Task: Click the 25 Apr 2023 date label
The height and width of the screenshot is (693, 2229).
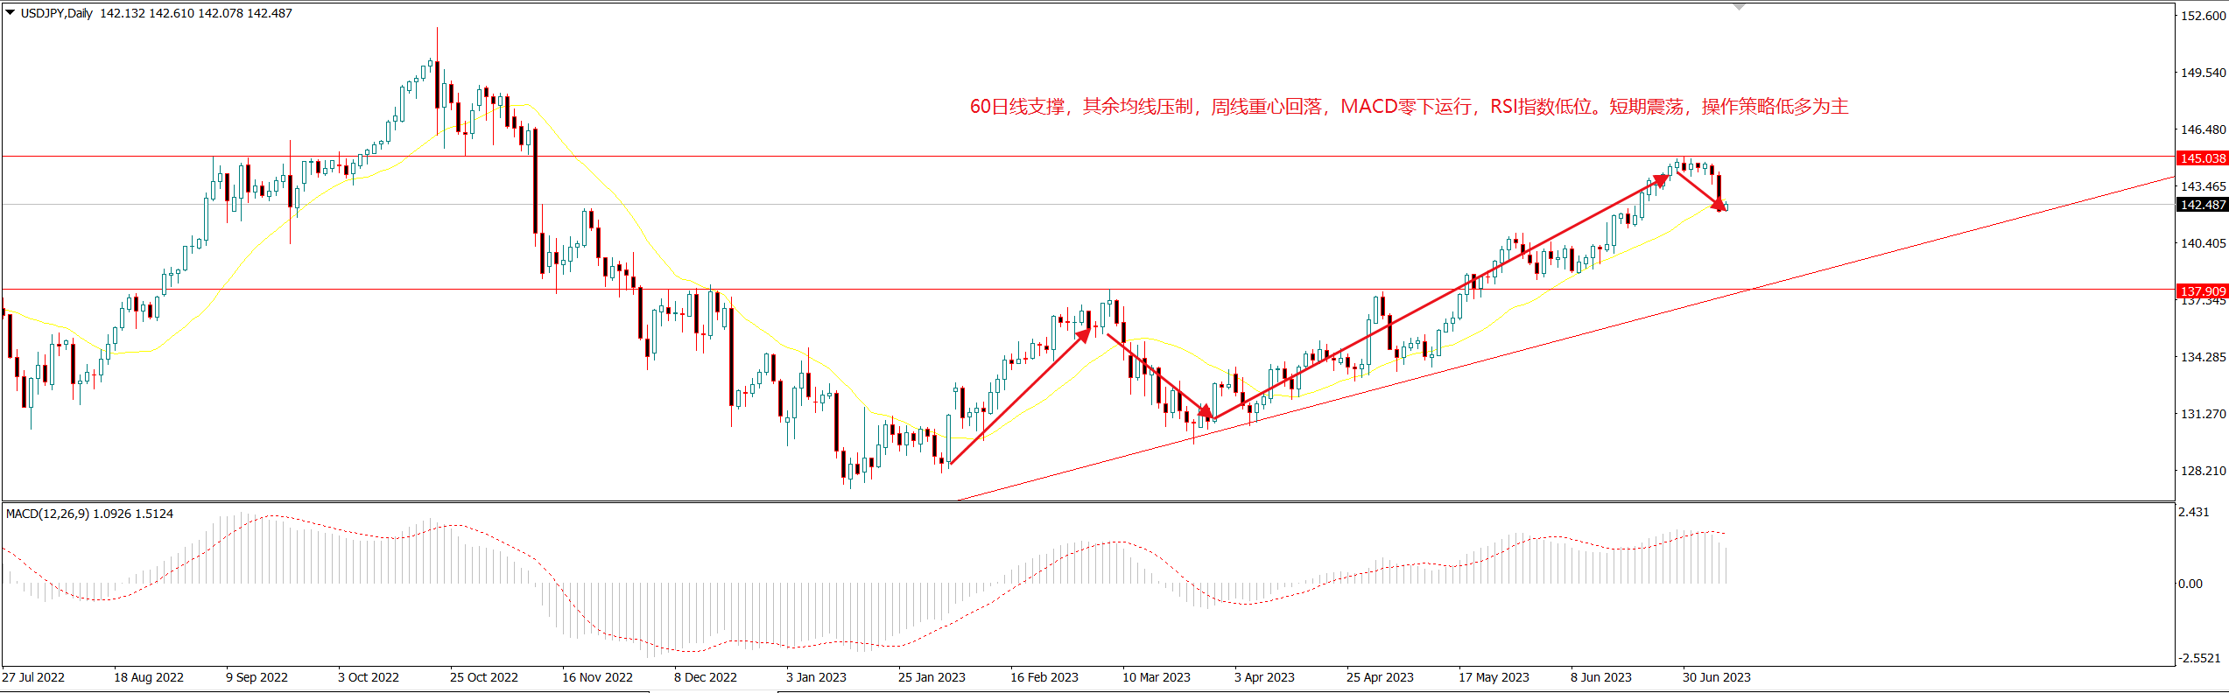Action: coord(1380,677)
